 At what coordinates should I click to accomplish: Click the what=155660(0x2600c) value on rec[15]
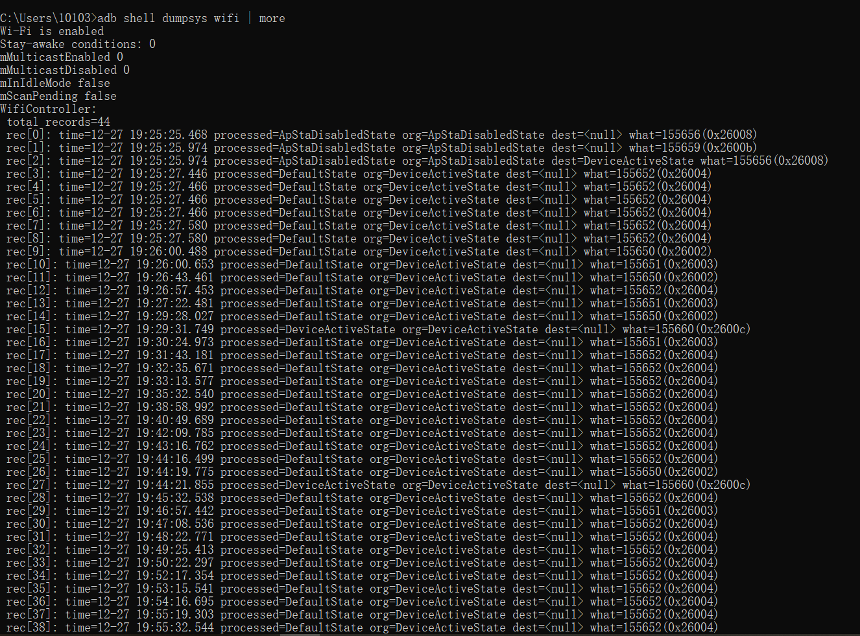click(686, 329)
